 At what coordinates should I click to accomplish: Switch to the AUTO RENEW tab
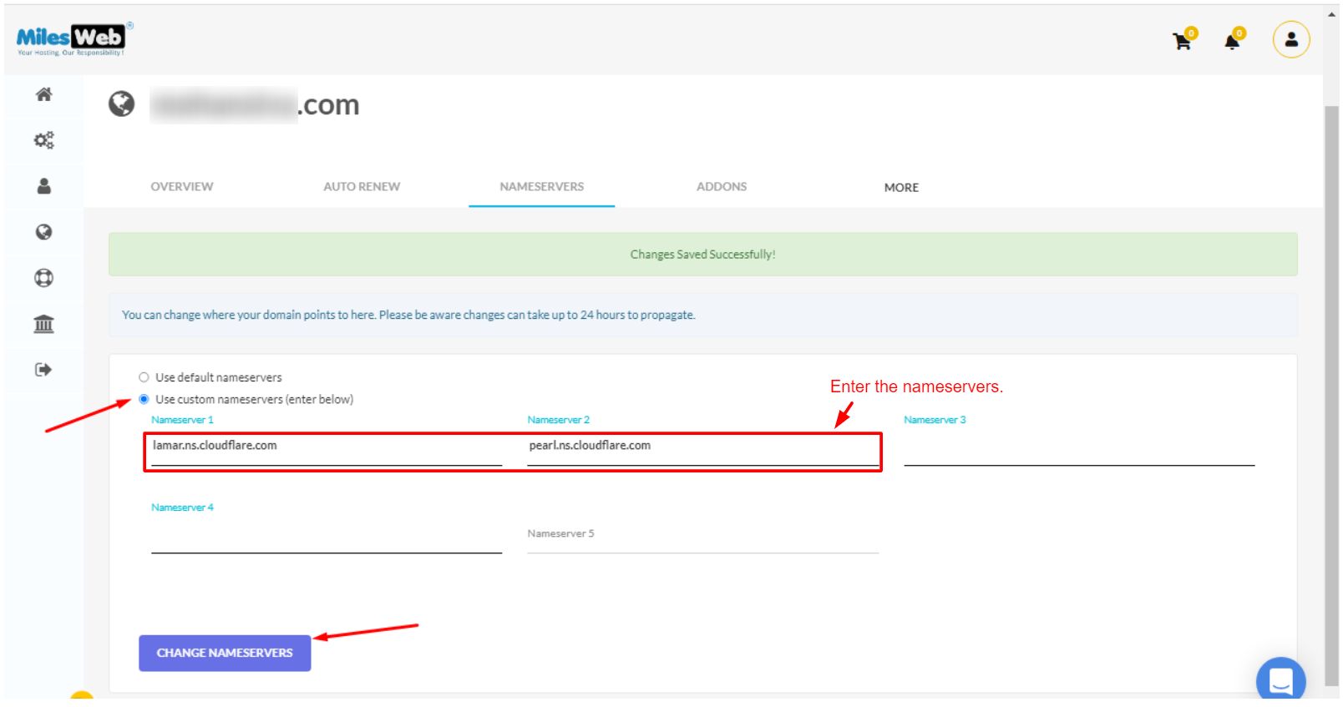coord(362,187)
